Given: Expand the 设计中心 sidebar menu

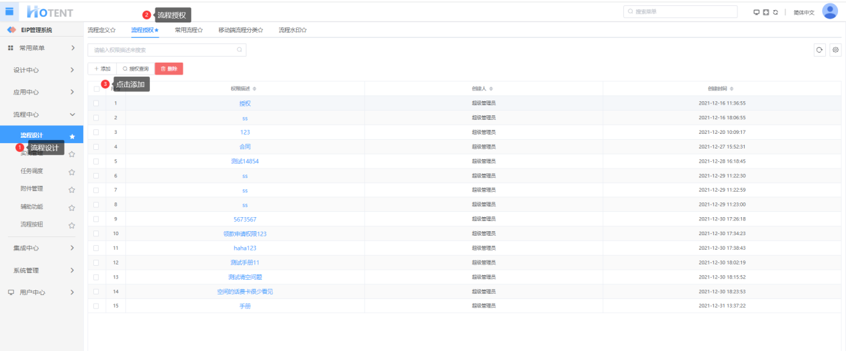Looking at the screenshot, I should point(41,70).
